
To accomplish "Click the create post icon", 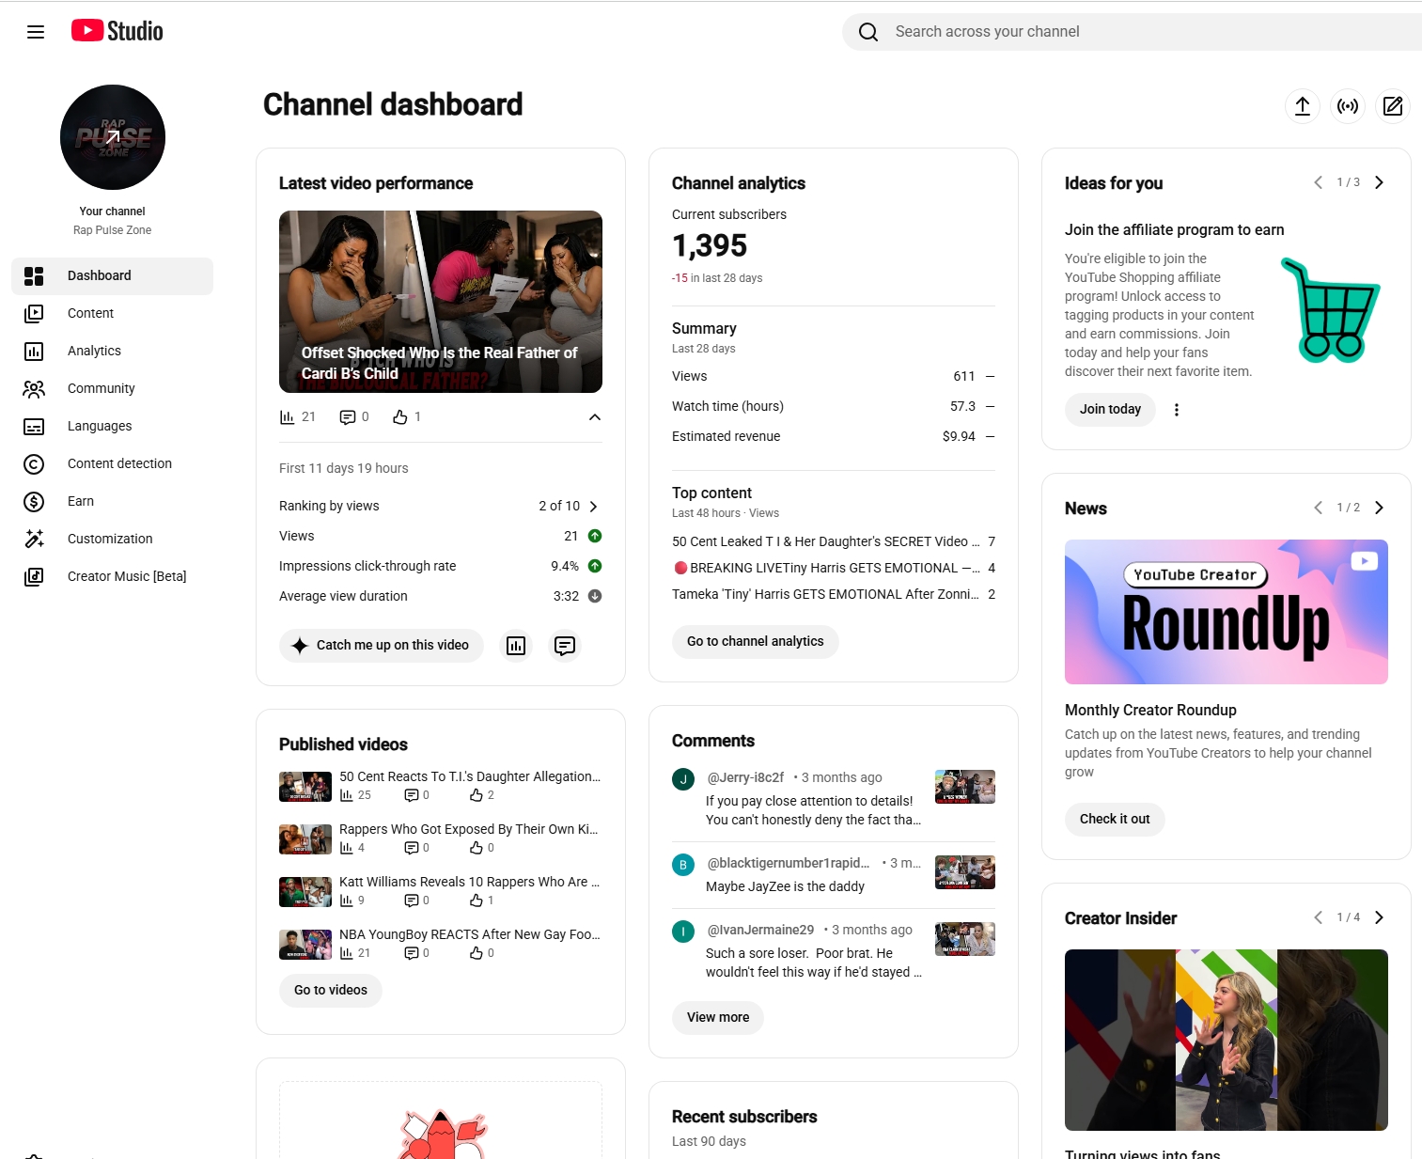I will [x=1393, y=106].
